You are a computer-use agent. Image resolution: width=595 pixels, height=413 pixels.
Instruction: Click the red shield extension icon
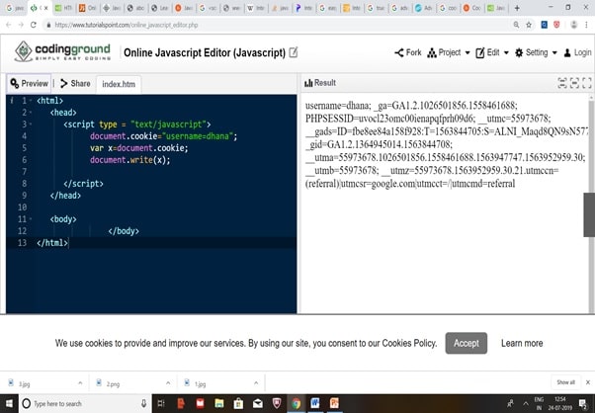pyautogui.click(x=556, y=25)
